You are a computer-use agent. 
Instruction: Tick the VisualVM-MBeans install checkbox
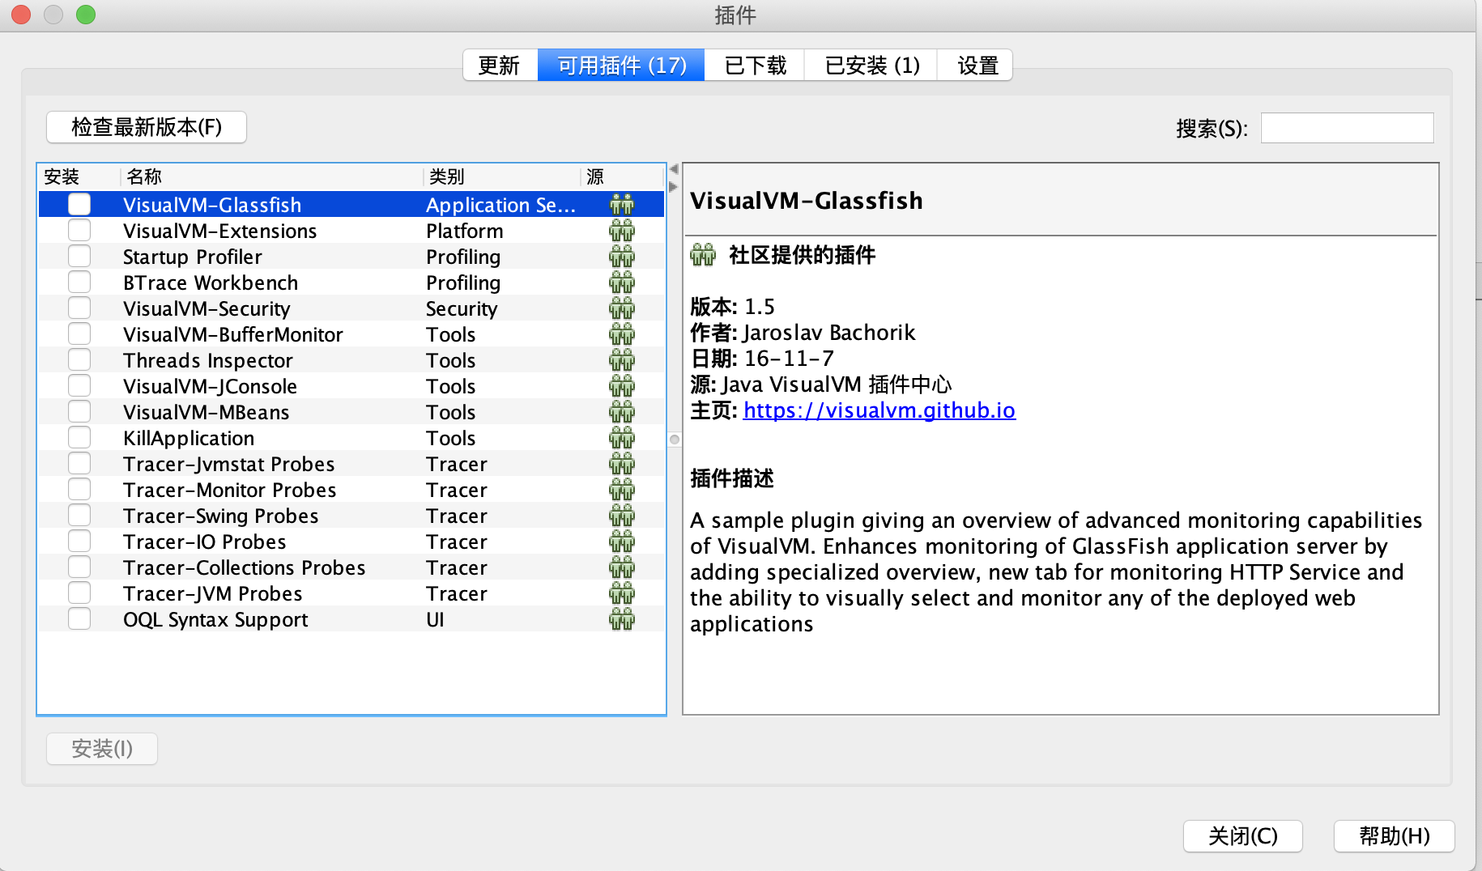[x=79, y=411]
